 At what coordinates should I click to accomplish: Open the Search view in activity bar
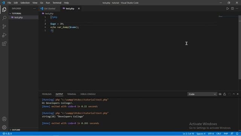(4, 18)
